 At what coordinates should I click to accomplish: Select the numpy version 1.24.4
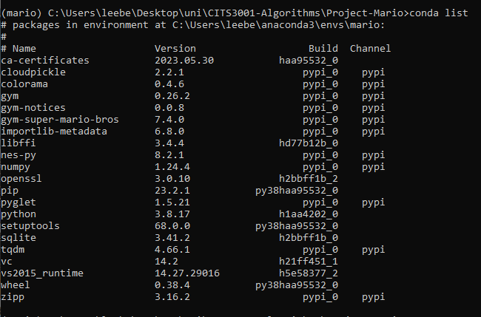click(172, 167)
